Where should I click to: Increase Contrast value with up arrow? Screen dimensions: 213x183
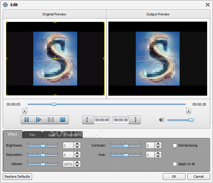pyautogui.click(x=158, y=144)
